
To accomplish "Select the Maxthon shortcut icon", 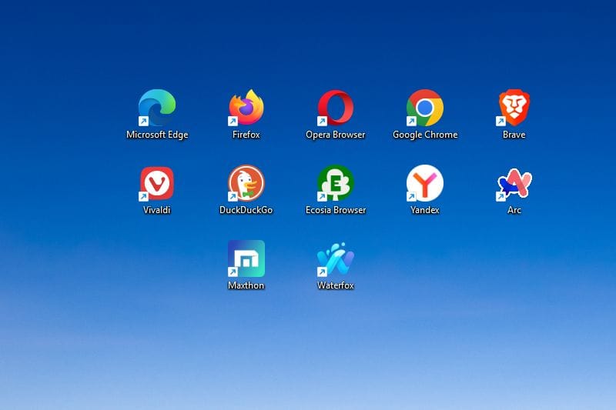I will coord(246,258).
